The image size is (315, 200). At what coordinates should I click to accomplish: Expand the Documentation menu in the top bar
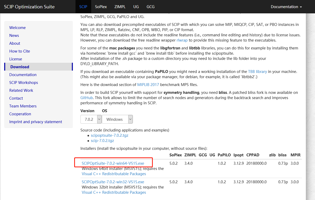286,7
